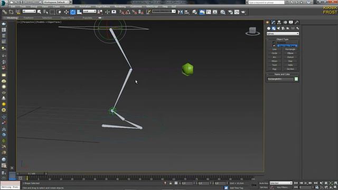Open Schematic View icon
338x190 pixels.
tap(215, 12)
